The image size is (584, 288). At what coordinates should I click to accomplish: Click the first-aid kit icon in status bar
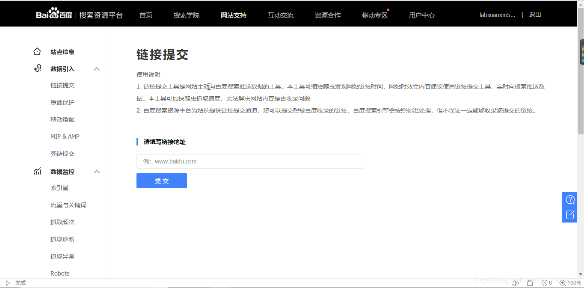pyautogui.click(x=530, y=283)
